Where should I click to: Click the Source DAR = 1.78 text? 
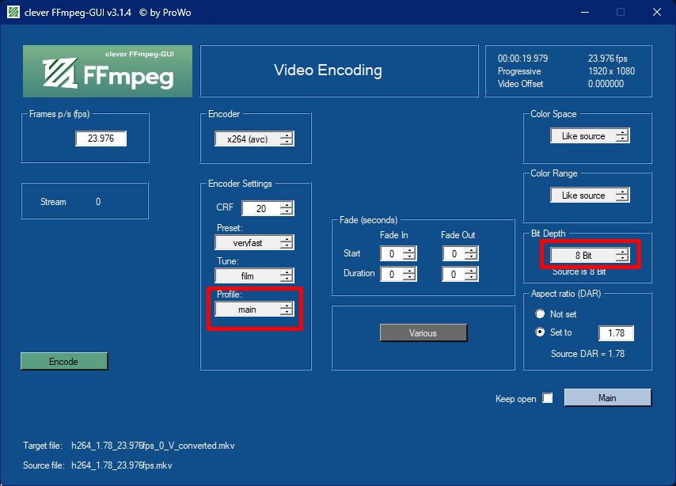(587, 354)
